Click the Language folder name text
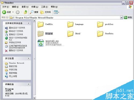 (x=79, y=24)
